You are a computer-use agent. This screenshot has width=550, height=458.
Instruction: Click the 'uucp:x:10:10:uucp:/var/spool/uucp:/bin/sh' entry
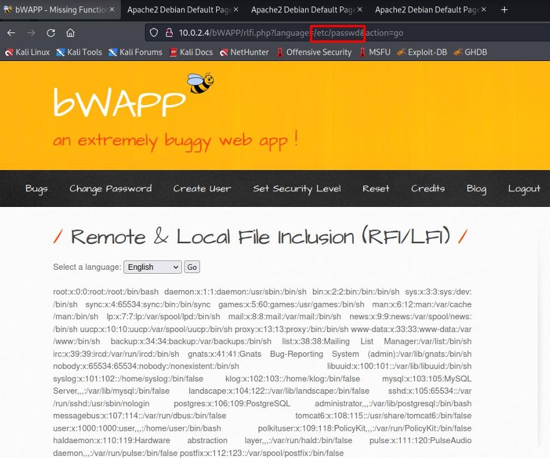[156, 330]
